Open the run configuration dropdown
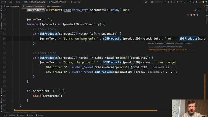 pos(157,2)
